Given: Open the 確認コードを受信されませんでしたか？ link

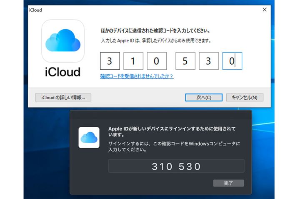Looking at the screenshot, I should coord(137,76).
